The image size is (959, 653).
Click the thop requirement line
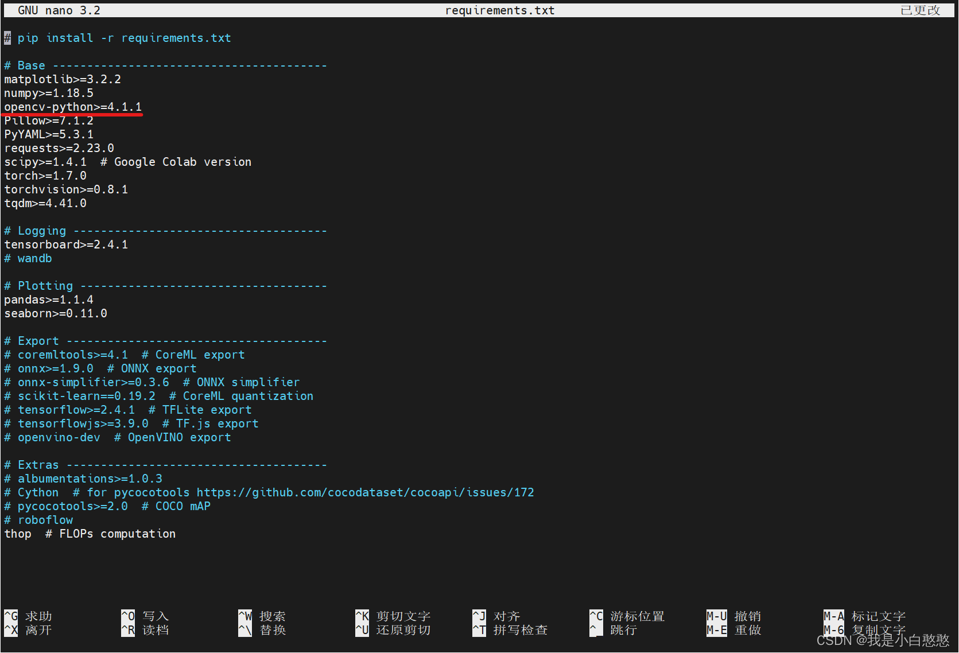[90, 534]
